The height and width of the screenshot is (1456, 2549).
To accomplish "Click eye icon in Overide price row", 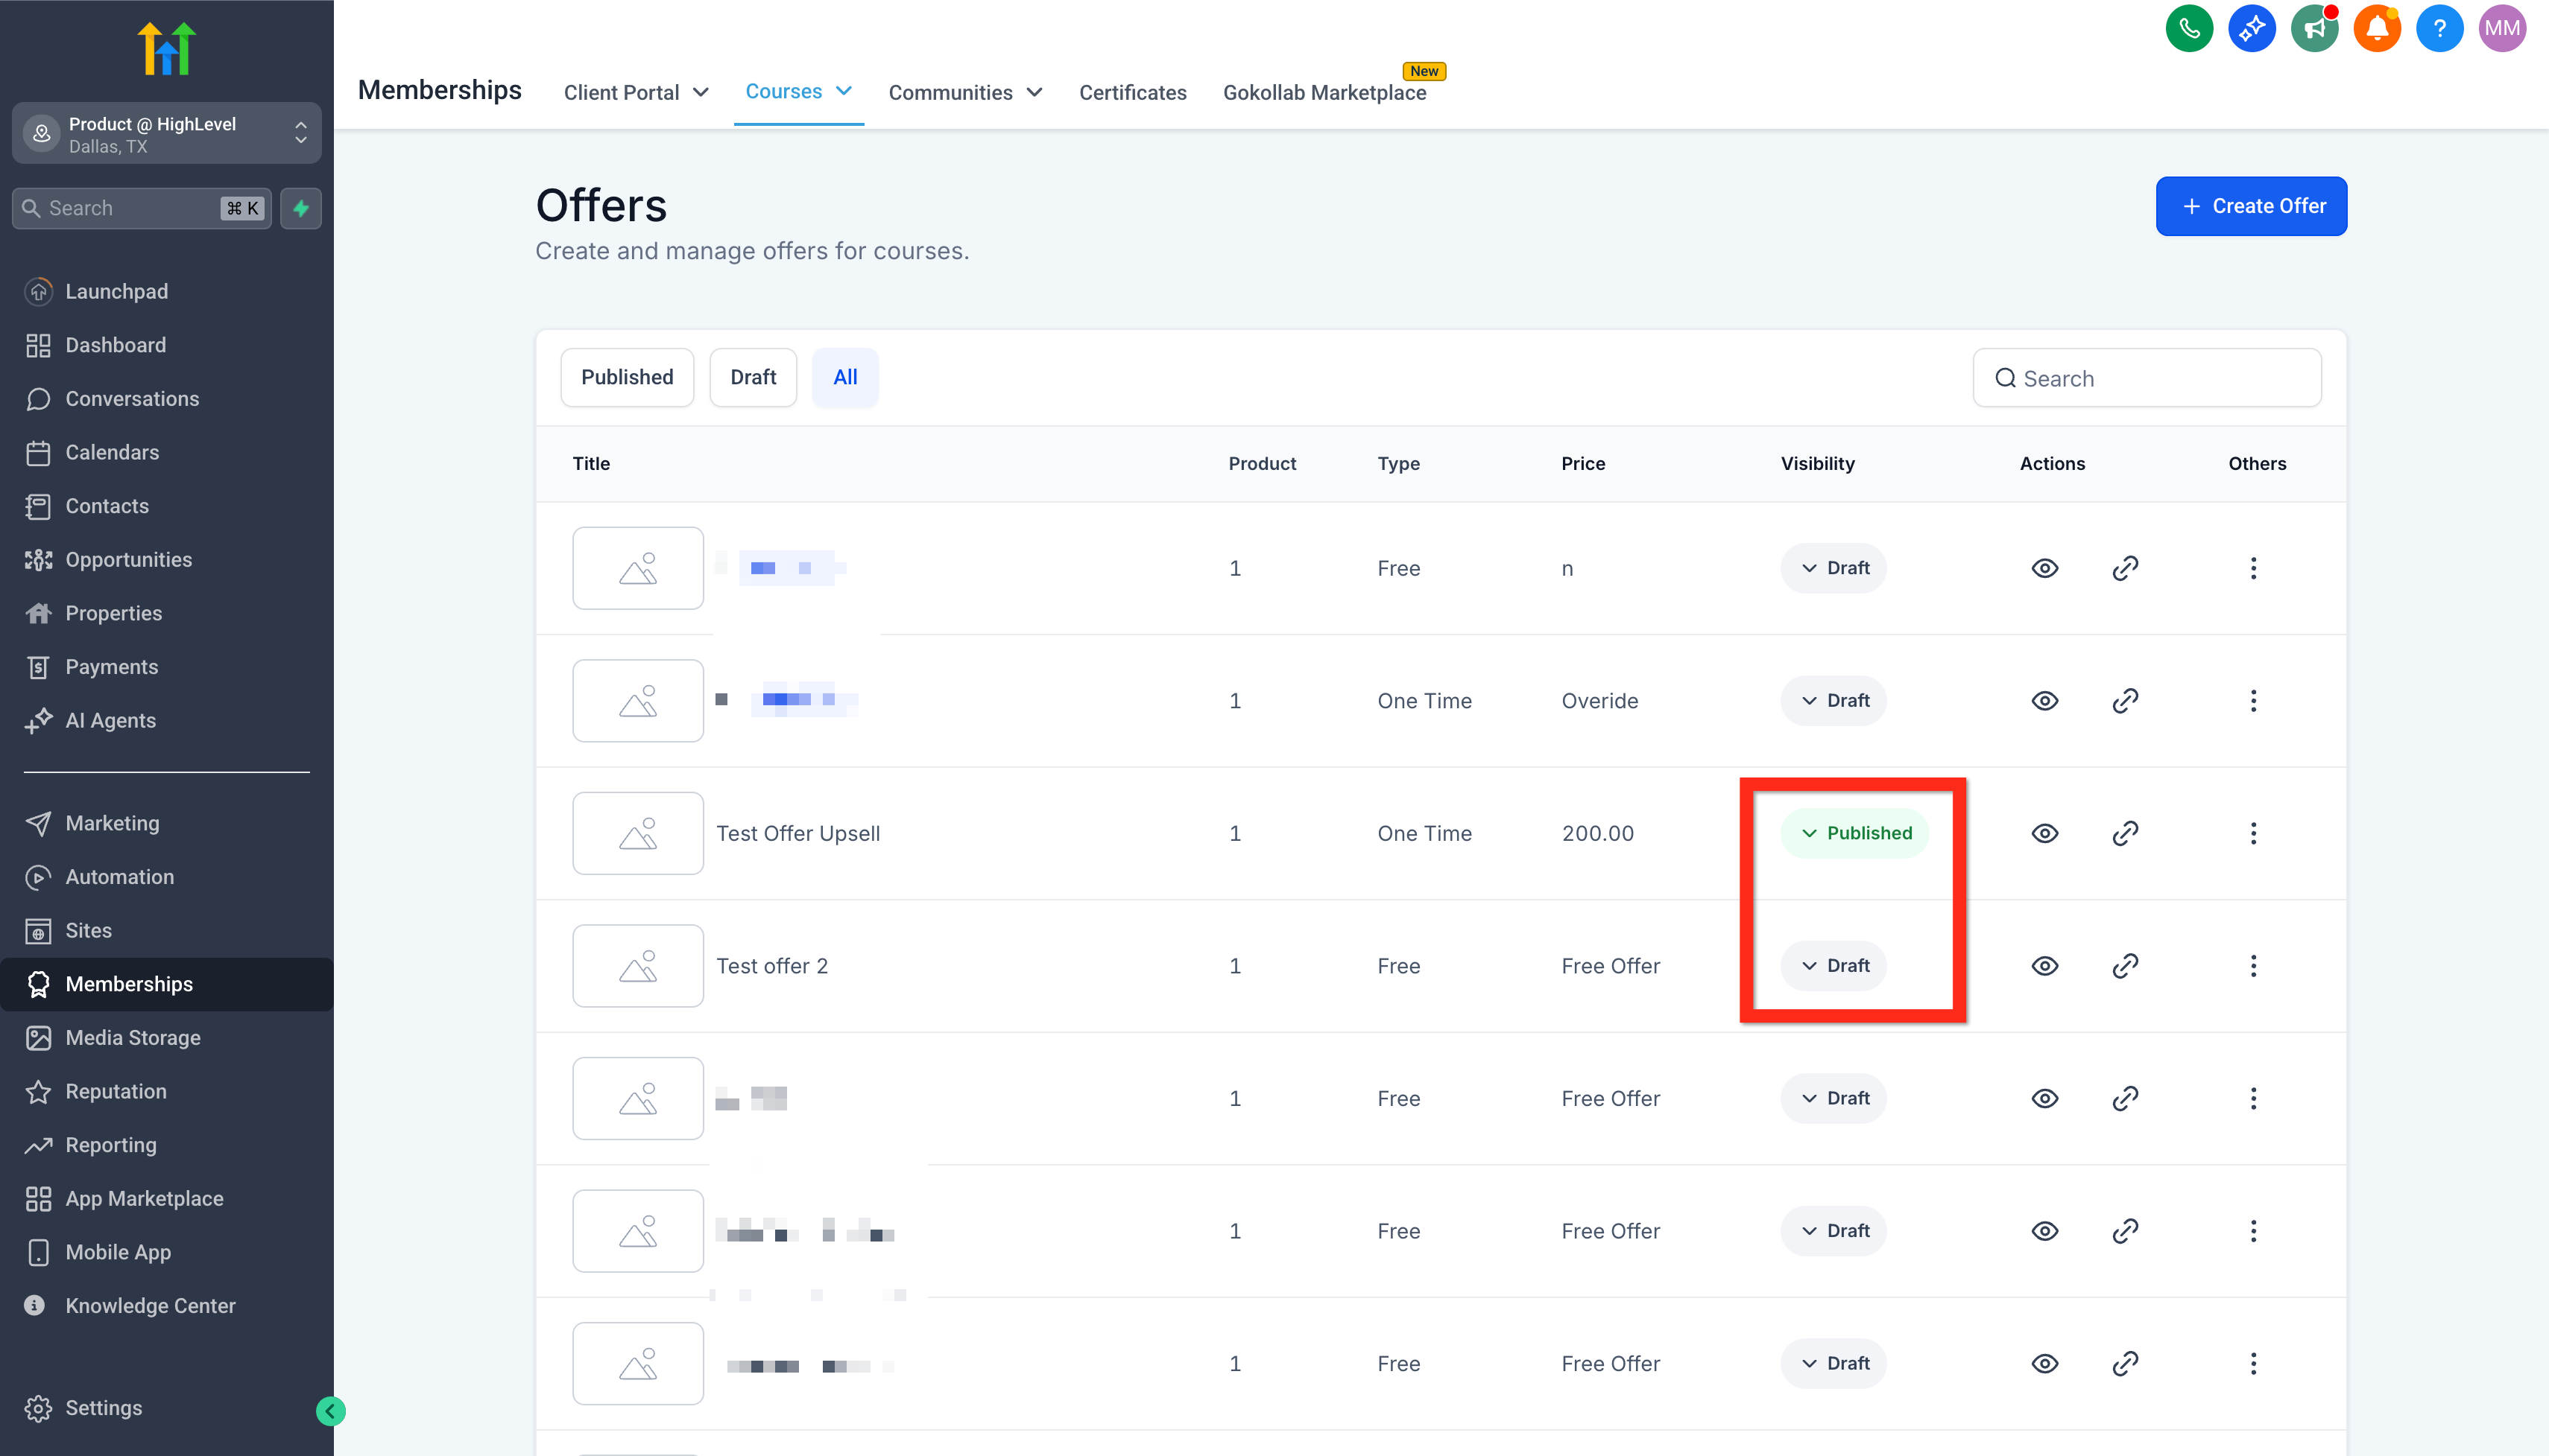I will pyautogui.click(x=2044, y=701).
